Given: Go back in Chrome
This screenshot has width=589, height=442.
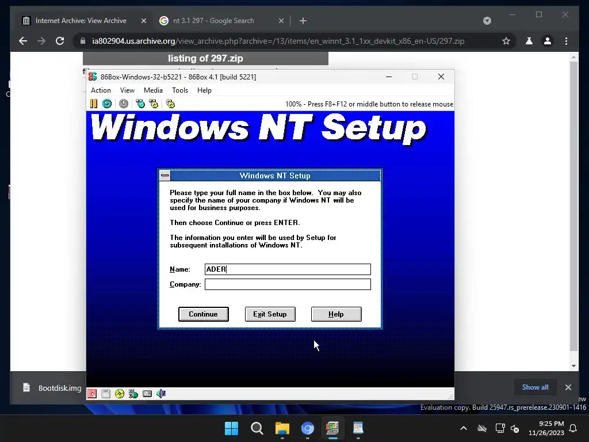Looking at the screenshot, I should tap(23, 41).
